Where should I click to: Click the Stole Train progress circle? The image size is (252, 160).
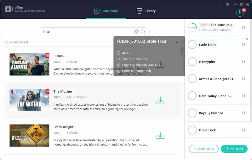[192, 45]
